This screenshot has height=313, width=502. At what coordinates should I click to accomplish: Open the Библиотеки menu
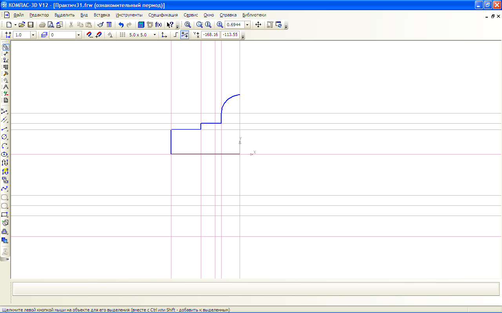click(254, 15)
